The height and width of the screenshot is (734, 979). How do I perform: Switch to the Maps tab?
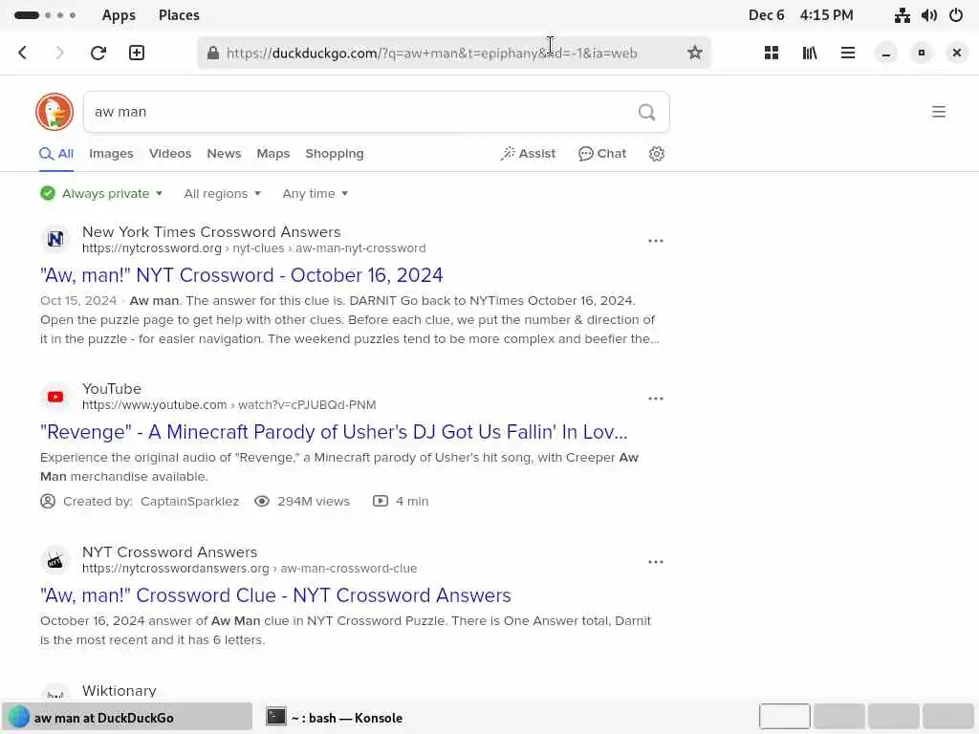[272, 154]
